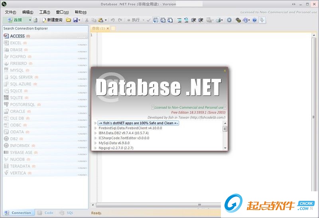Click the DB2 icon in explorer
This screenshot has height=218, width=319.
coord(6,139)
